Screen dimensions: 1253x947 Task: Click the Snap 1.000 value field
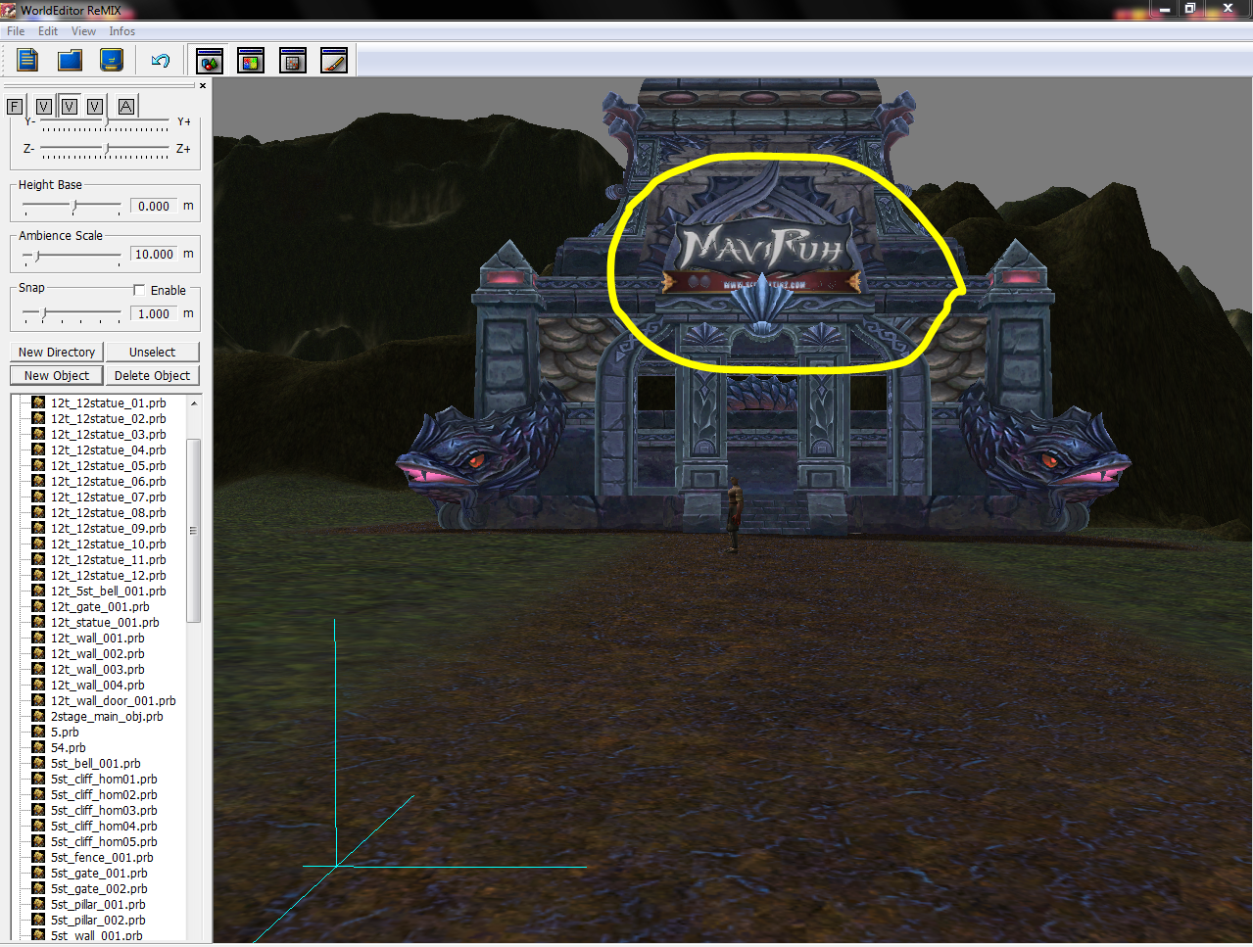154,313
